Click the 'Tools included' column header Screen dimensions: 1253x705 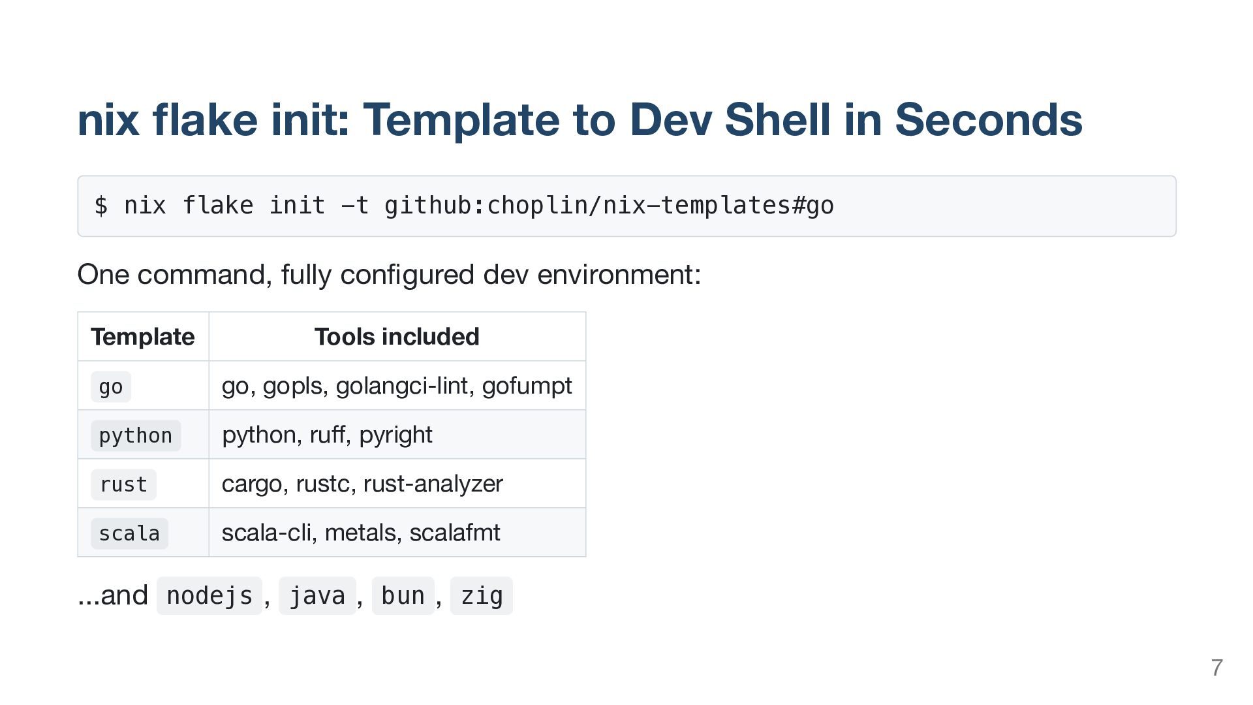pos(397,337)
